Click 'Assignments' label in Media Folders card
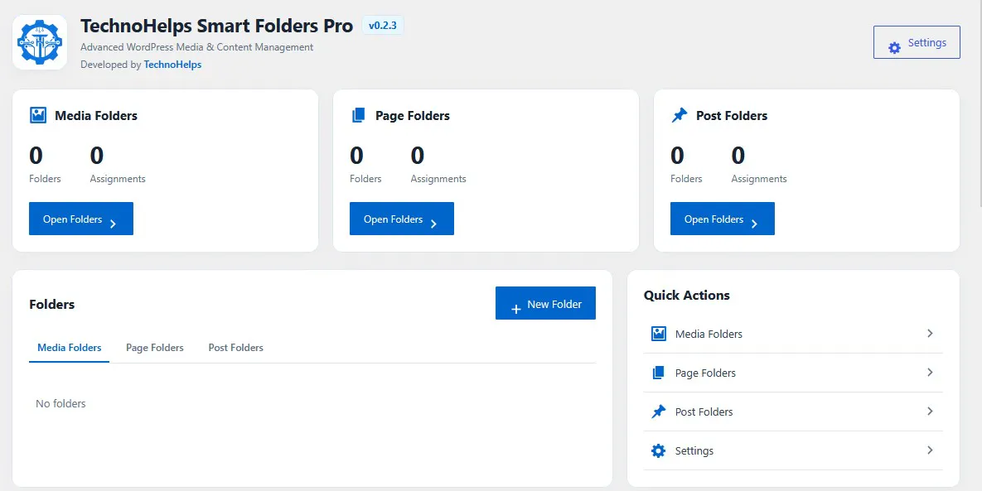The width and height of the screenshot is (982, 491). 118,179
